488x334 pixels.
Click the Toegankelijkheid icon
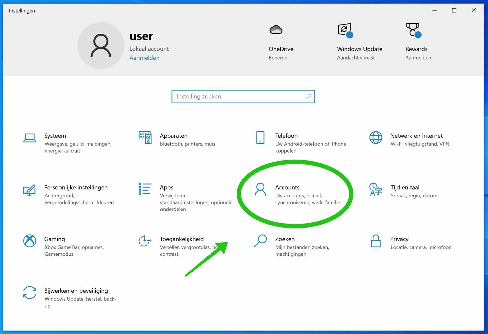pyautogui.click(x=145, y=241)
